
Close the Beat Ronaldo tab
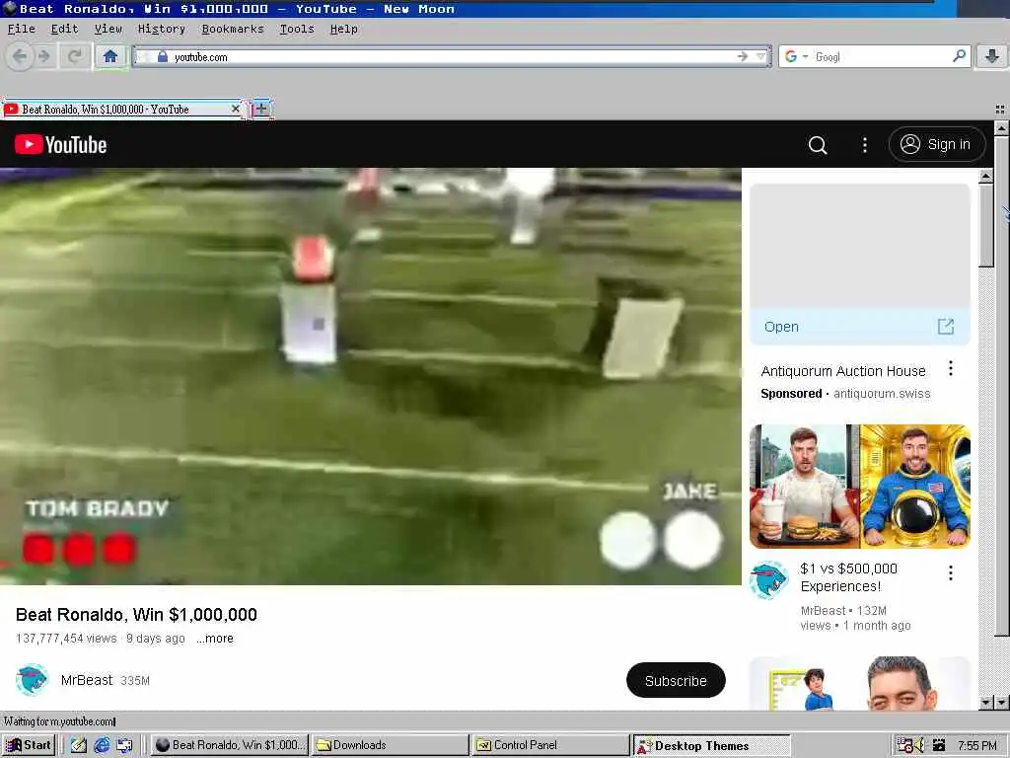(x=235, y=109)
